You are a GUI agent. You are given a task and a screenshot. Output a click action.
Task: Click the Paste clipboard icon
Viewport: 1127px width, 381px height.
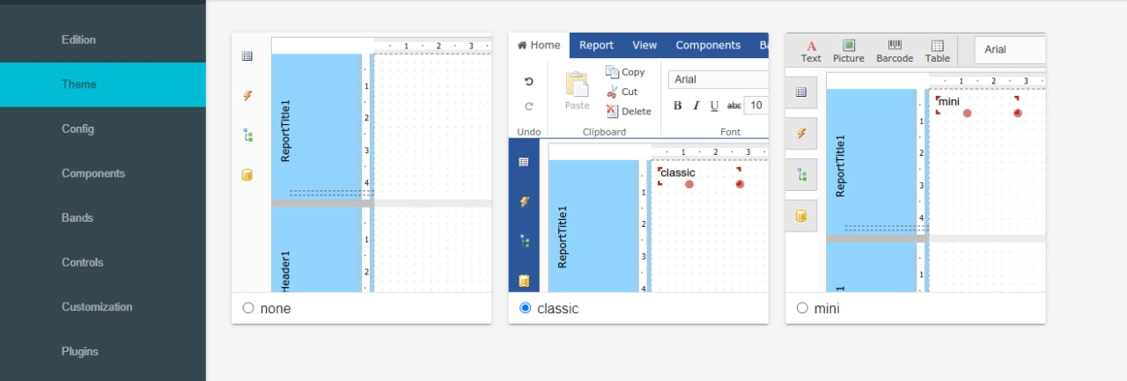pyautogui.click(x=577, y=85)
